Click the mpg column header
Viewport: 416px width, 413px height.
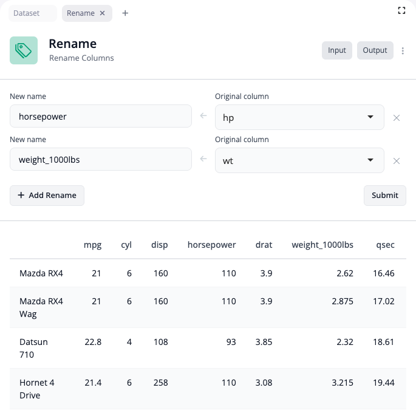(92, 245)
